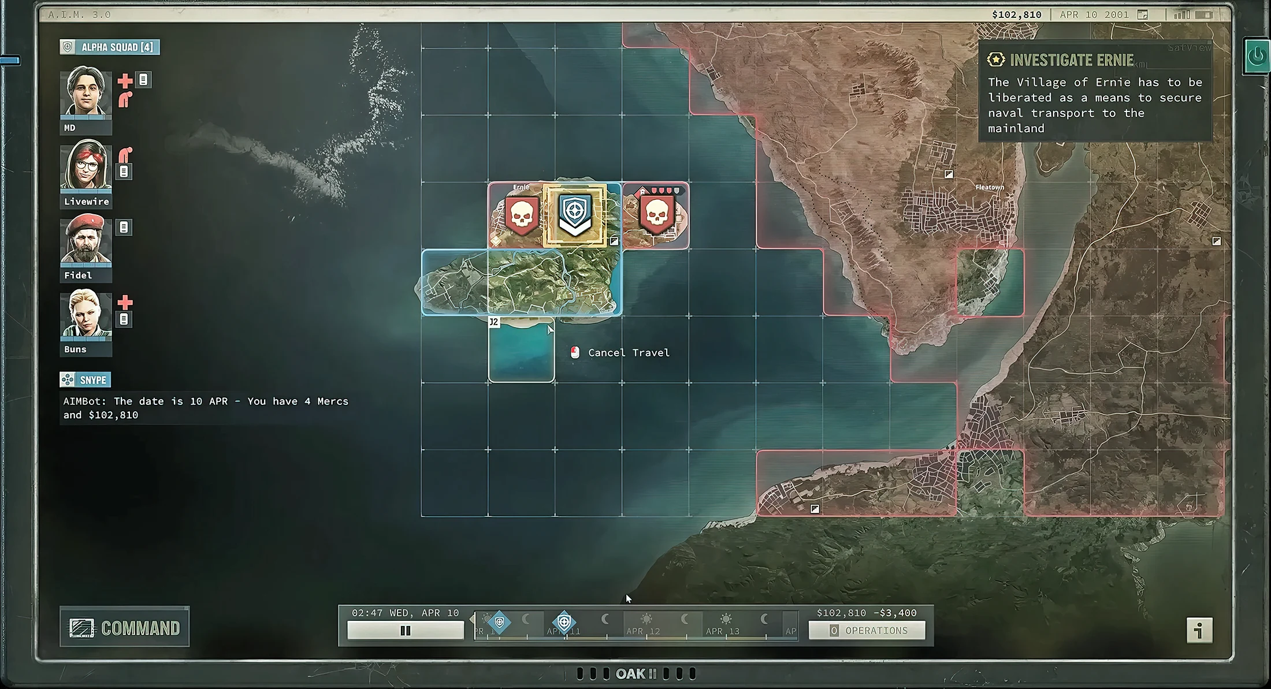Click the battery icon in the top bar
The width and height of the screenshot is (1271, 689).
pos(1204,15)
